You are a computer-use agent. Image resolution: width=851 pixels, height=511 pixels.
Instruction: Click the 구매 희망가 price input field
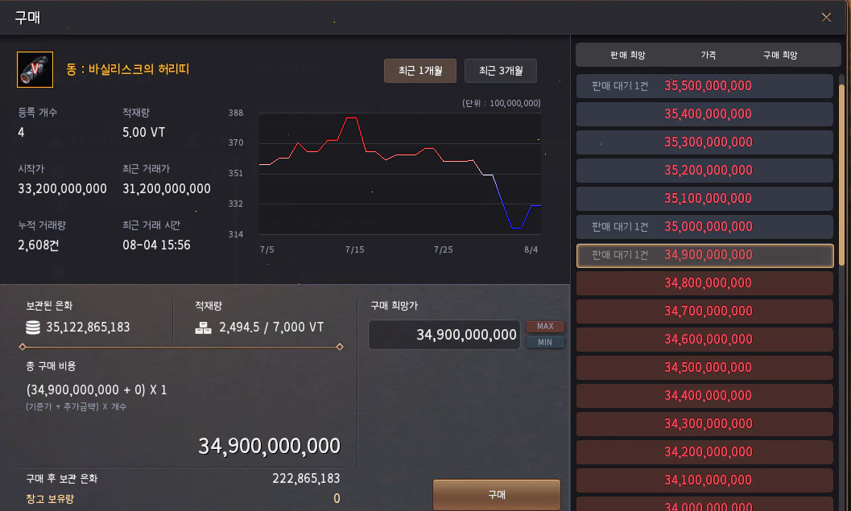tap(444, 335)
